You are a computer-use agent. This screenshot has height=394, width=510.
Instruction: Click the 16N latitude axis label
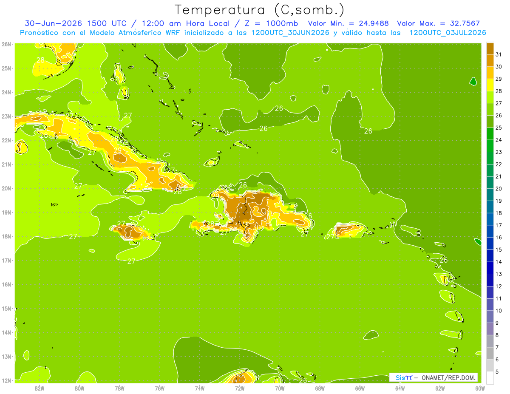6,284
